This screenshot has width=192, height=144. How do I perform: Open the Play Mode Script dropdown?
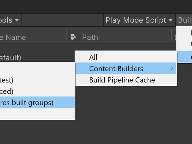point(140,20)
